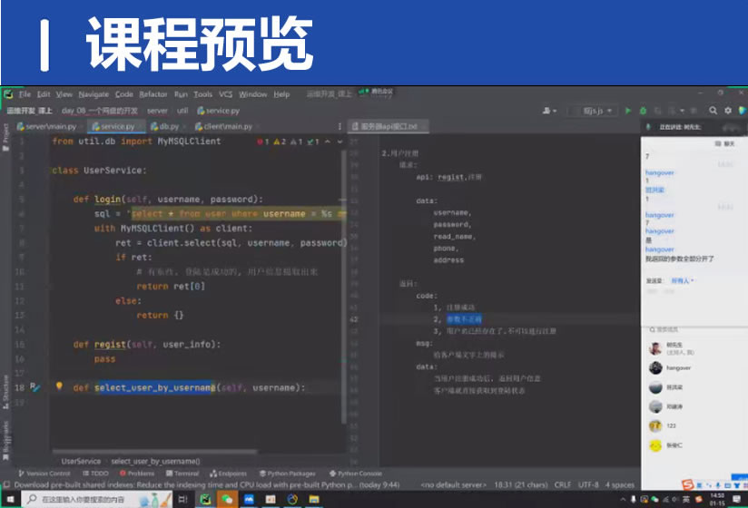Open the Terminal tool window
Viewport: 748px width, 508px height.
(182, 474)
